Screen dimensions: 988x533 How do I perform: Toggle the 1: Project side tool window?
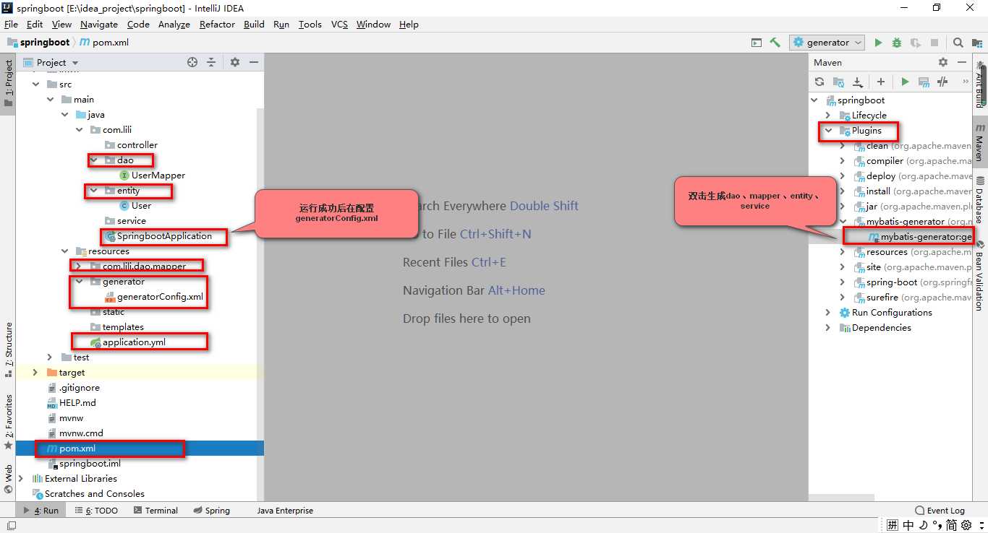click(x=8, y=83)
